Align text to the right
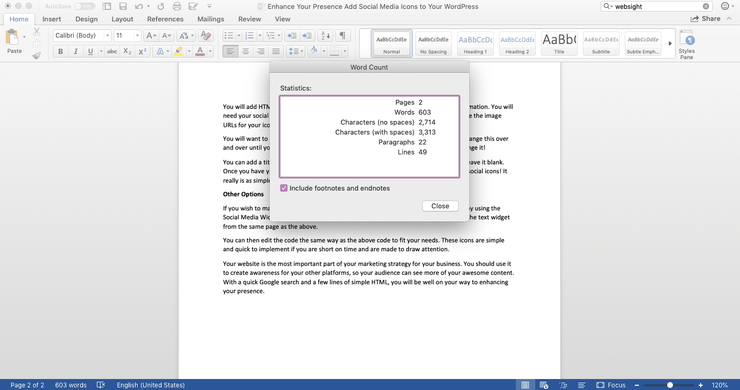Image resolution: width=740 pixels, height=390 pixels. (x=260, y=51)
